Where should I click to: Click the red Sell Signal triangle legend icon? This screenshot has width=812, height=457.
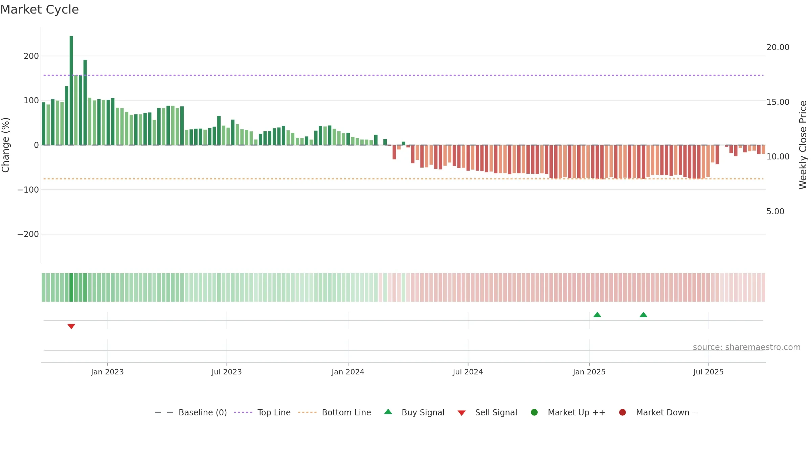tap(461, 413)
